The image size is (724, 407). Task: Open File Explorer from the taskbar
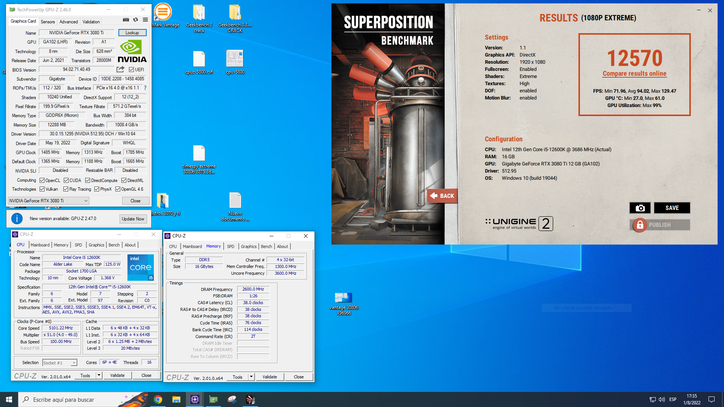click(x=176, y=399)
